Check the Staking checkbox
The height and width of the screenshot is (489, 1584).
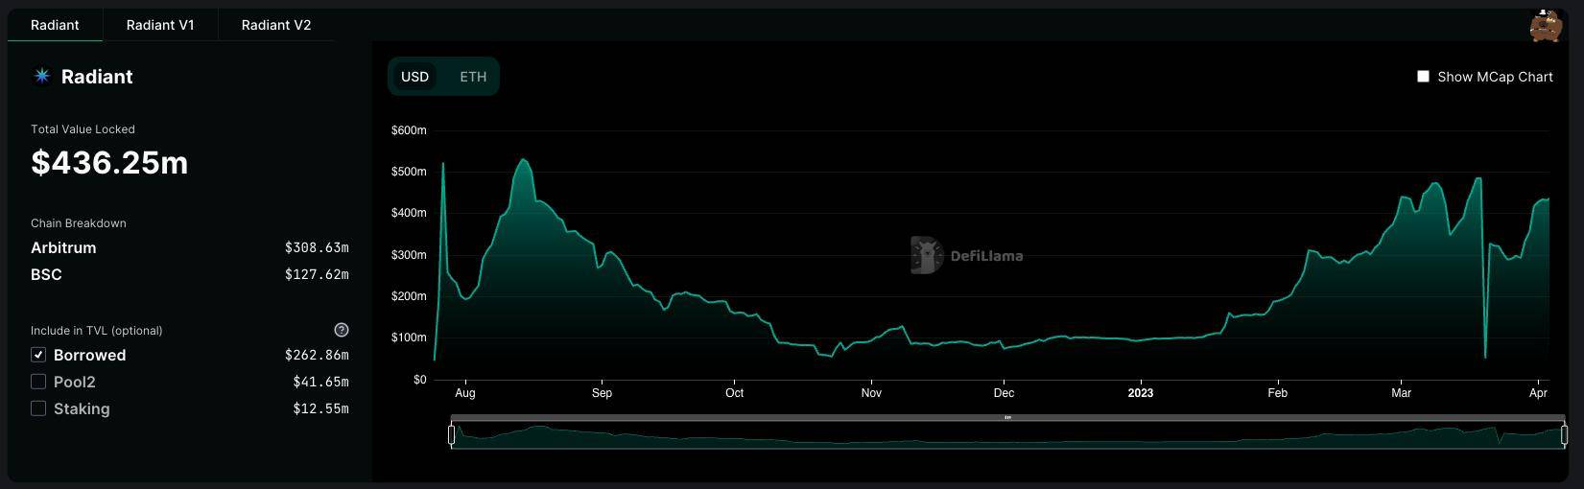[x=38, y=408]
